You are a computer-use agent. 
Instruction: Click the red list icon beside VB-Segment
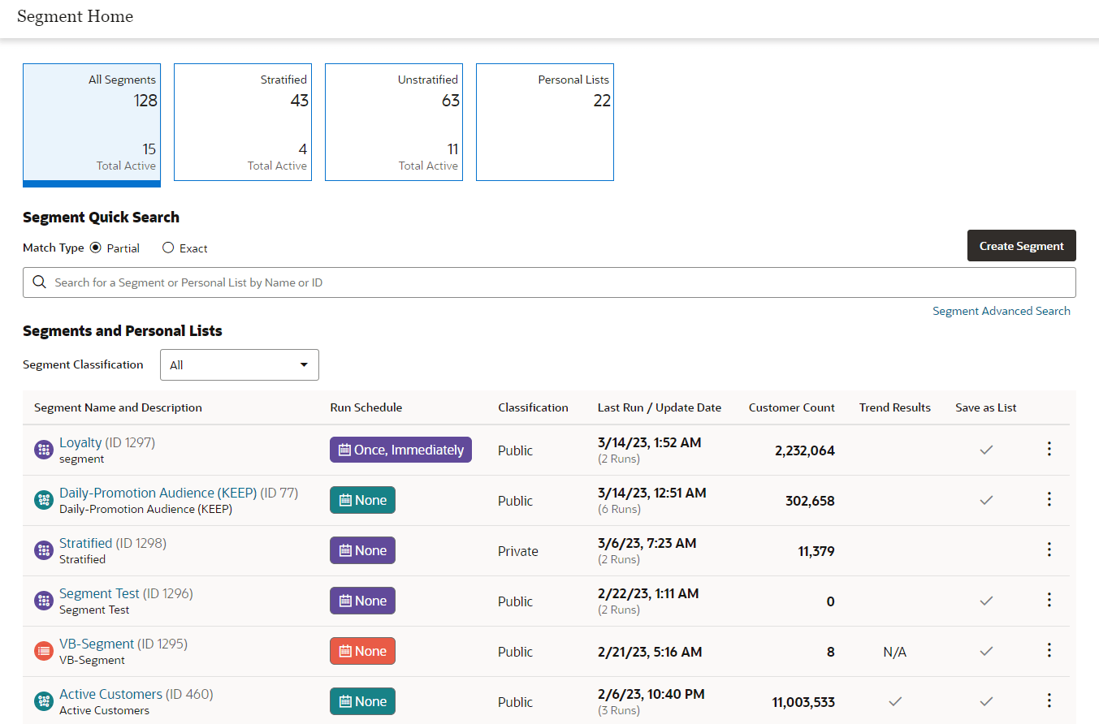[44, 651]
